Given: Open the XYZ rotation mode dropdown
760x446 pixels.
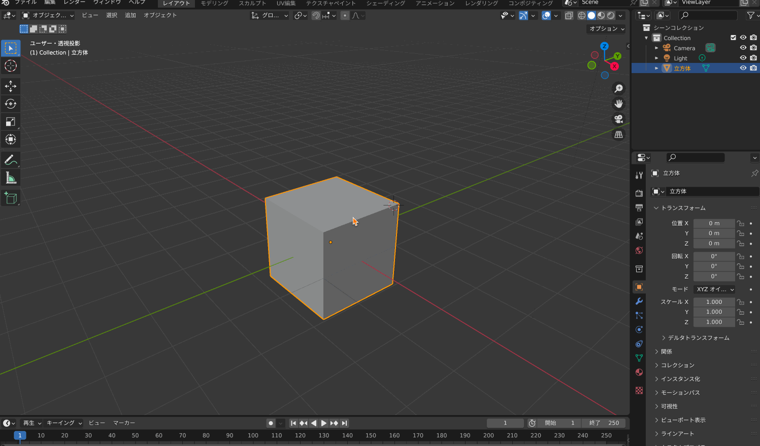Looking at the screenshot, I should tap(714, 289).
